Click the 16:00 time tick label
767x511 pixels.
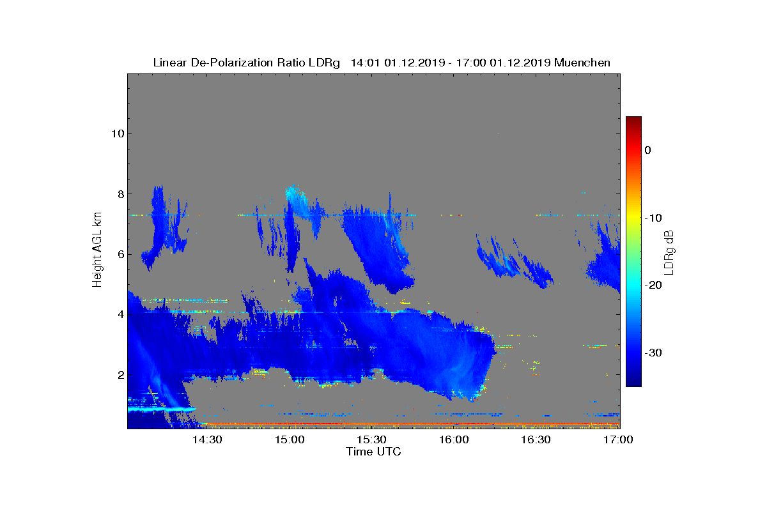454,439
